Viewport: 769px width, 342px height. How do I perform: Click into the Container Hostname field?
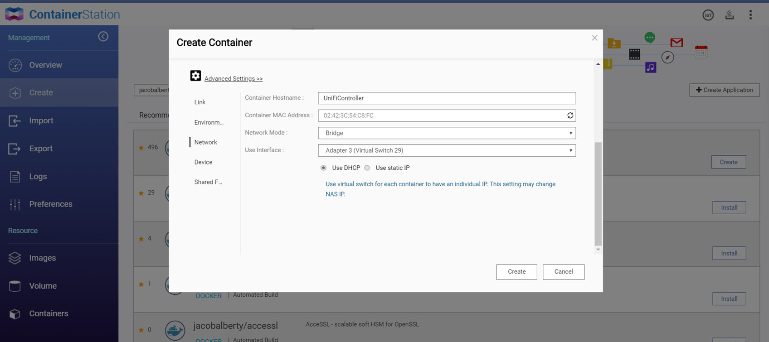point(447,98)
